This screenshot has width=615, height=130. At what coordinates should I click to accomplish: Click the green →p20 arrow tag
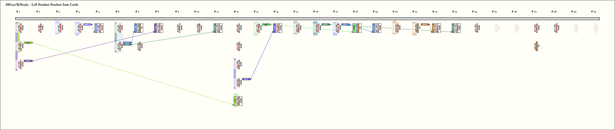28,43
